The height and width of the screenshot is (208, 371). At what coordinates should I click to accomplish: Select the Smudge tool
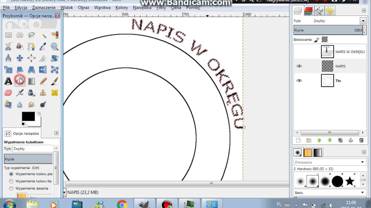(31, 104)
